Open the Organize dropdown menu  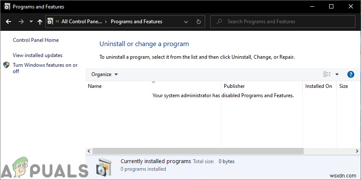click(x=104, y=74)
